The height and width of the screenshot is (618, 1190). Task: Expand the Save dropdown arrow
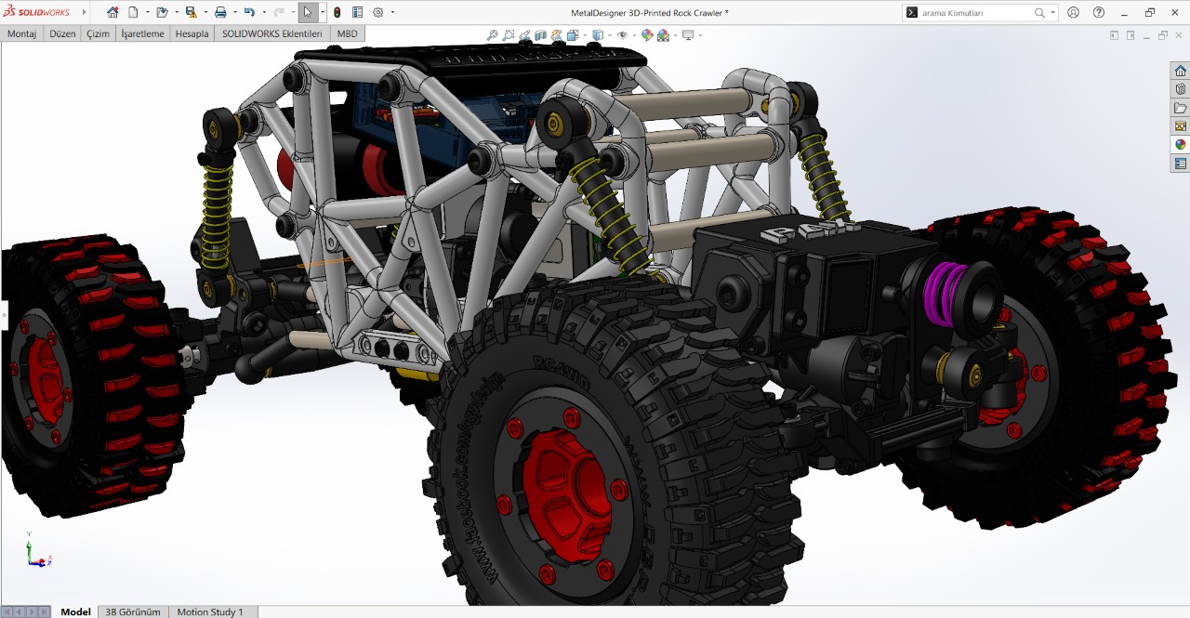tap(205, 12)
